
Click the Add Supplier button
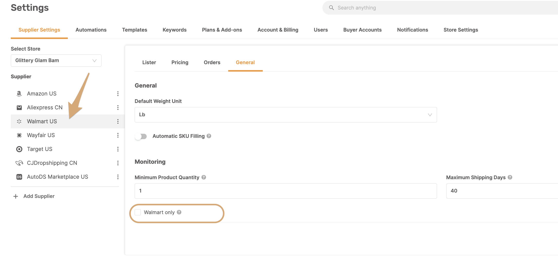pos(34,196)
